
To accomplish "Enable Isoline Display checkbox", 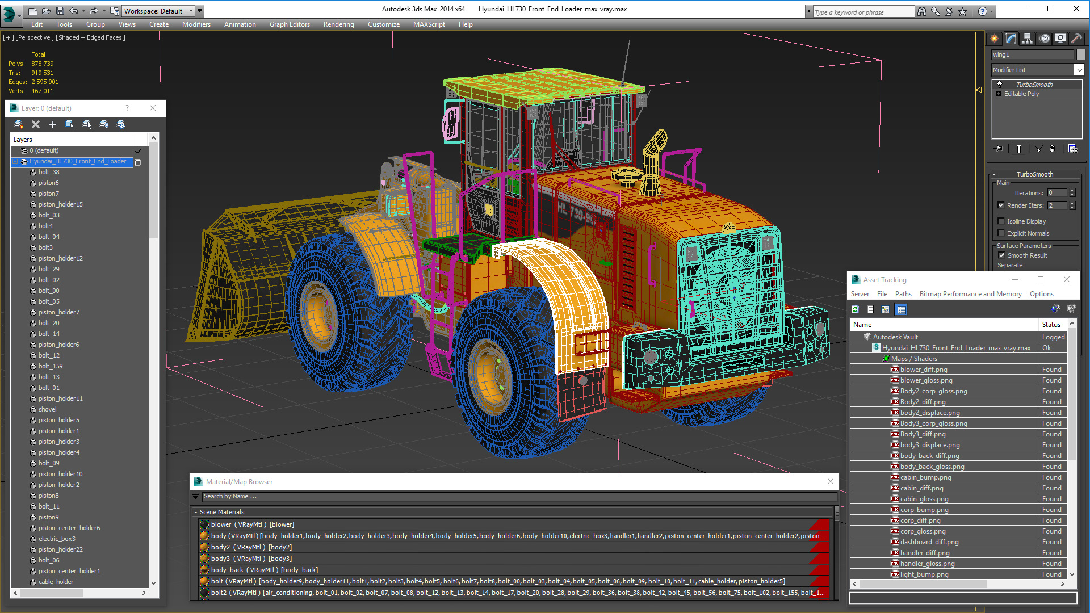I will pyautogui.click(x=1001, y=221).
